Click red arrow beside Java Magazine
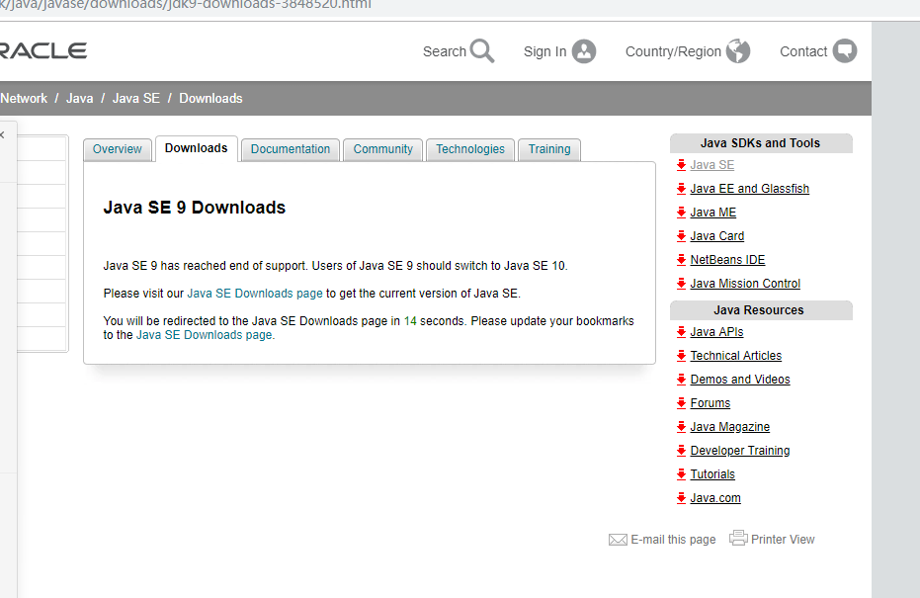Screen dimensions: 920x598 click(x=681, y=427)
